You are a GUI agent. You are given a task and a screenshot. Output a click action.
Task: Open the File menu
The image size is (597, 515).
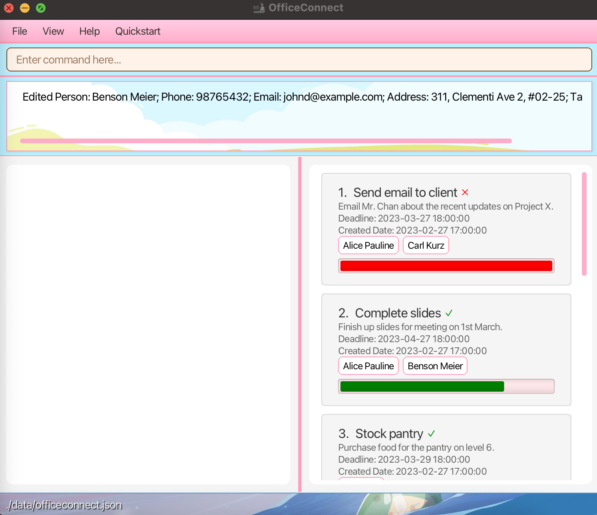(20, 31)
